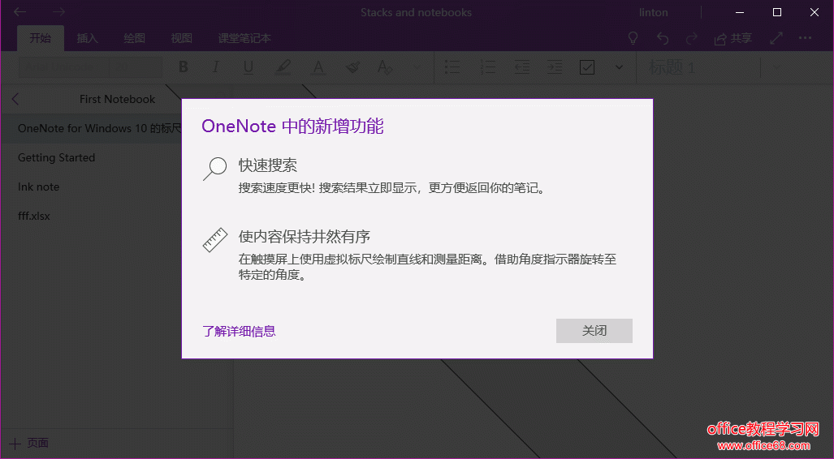834x459 pixels.
Task: Toggle underline formatting
Action: (248, 67)
